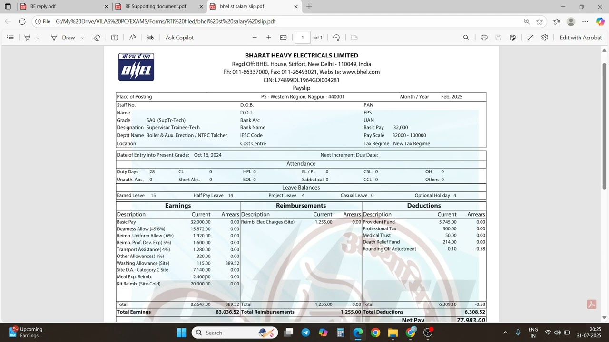The image size is (609, 342).
Task: Select the Erase tool
Action: coord(97,38)
